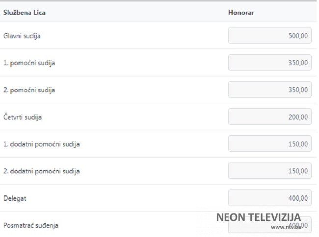Click the 1. pomoćni sudija label
The image size is (319, 237).
[x=29, y=63]
